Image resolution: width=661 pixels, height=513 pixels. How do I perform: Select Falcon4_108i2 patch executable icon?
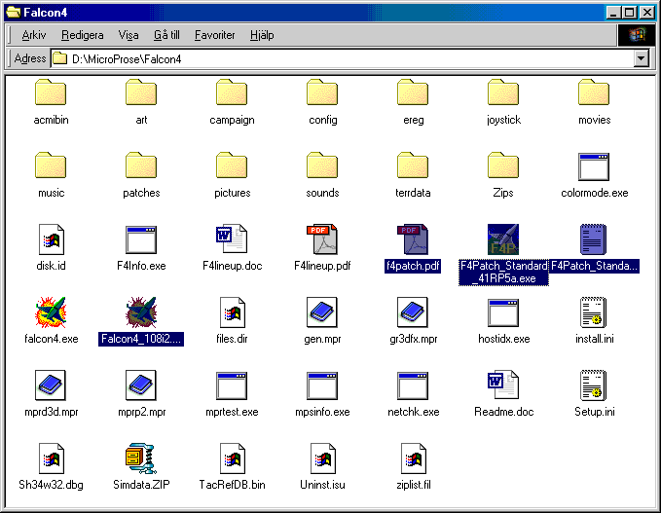point(141,312)
